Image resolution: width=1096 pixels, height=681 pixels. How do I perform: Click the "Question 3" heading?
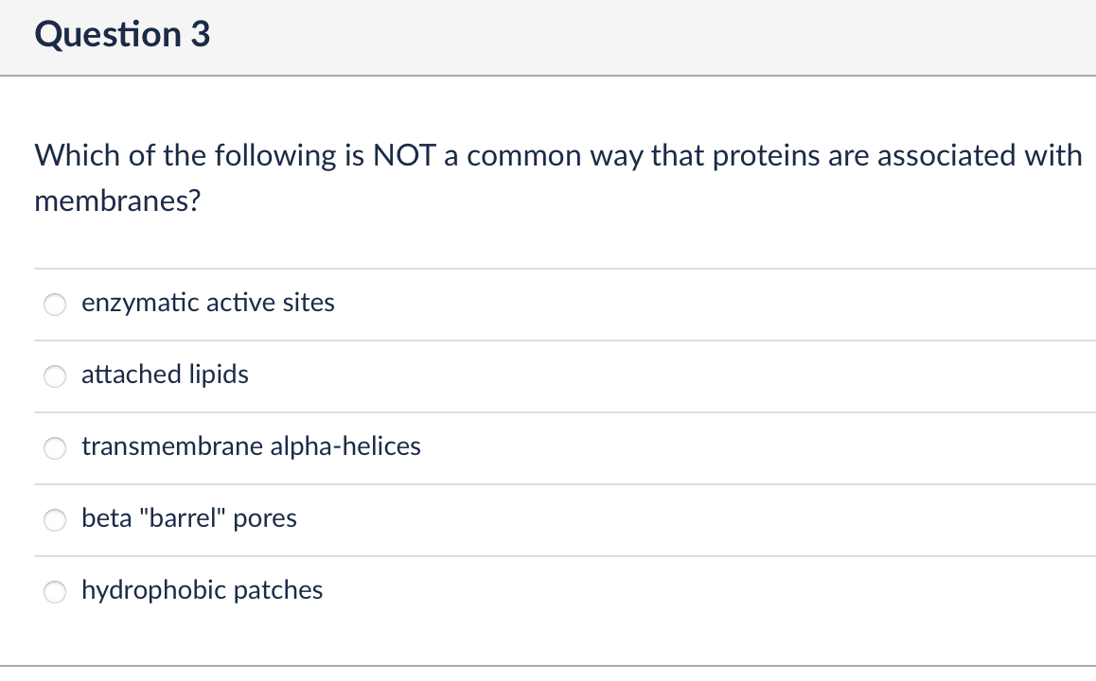point(122,34)
